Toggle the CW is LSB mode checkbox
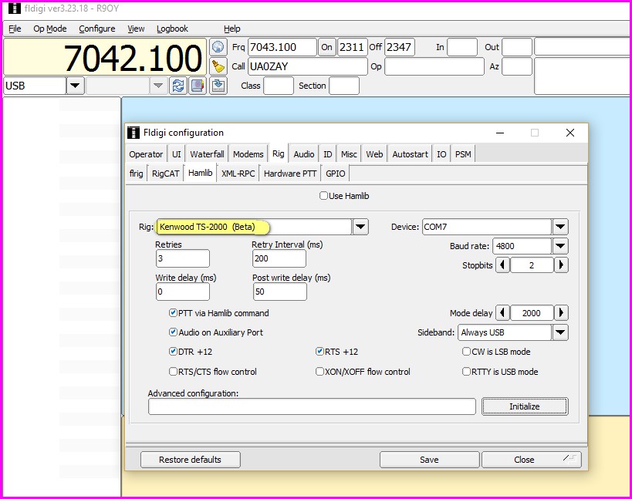Viewport: 632px width, 499px height. (x=466, y=352)
